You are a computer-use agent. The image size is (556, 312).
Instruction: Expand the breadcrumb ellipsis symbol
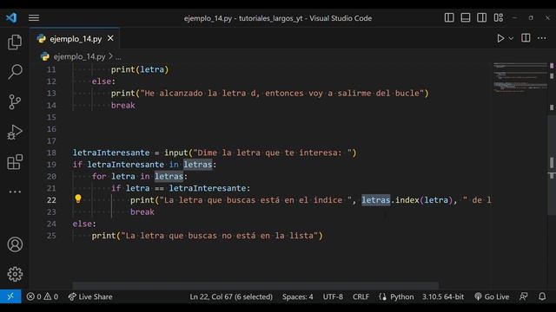(118, 57)
